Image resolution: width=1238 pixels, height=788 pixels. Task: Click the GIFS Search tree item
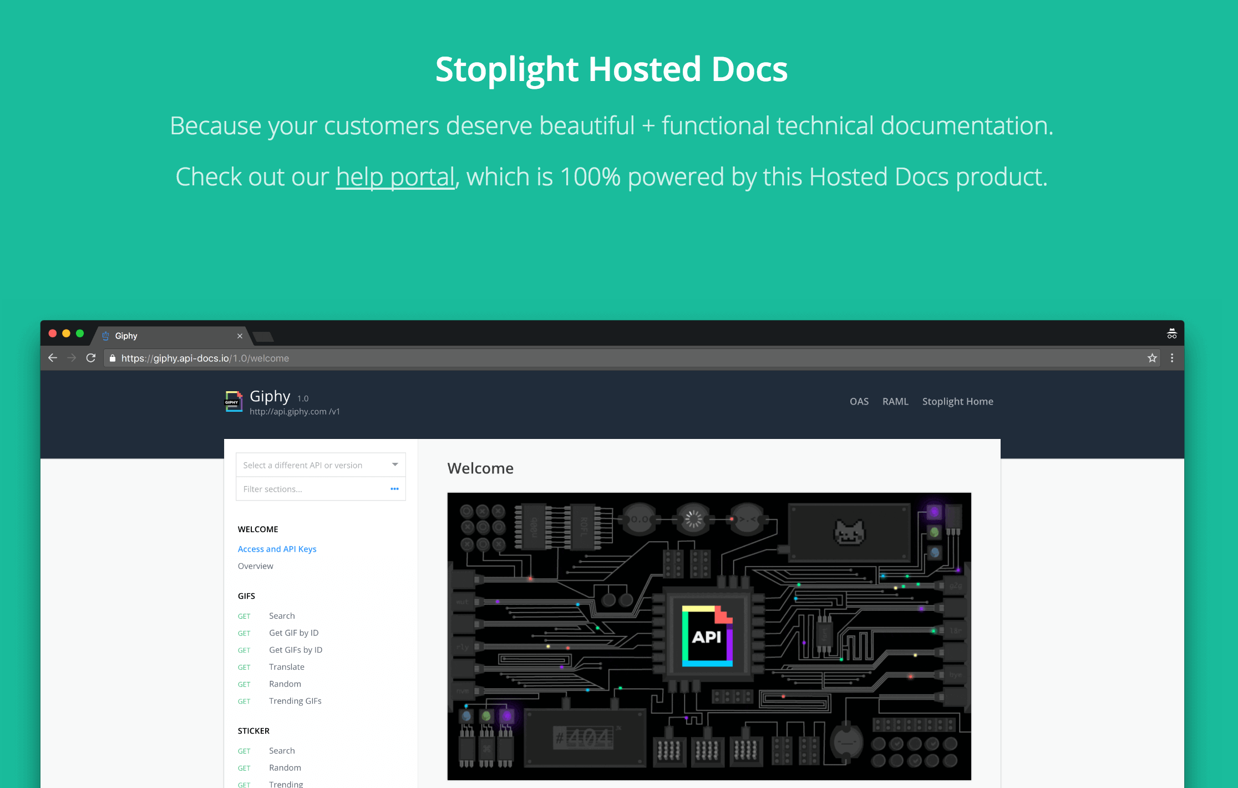(x=282, y=615)
